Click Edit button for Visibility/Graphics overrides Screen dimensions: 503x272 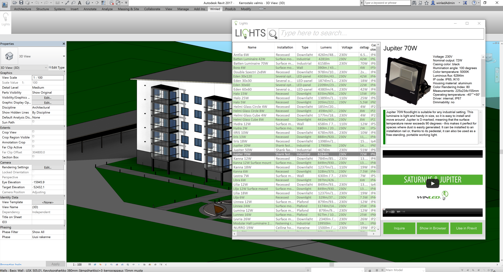(48, 97)
